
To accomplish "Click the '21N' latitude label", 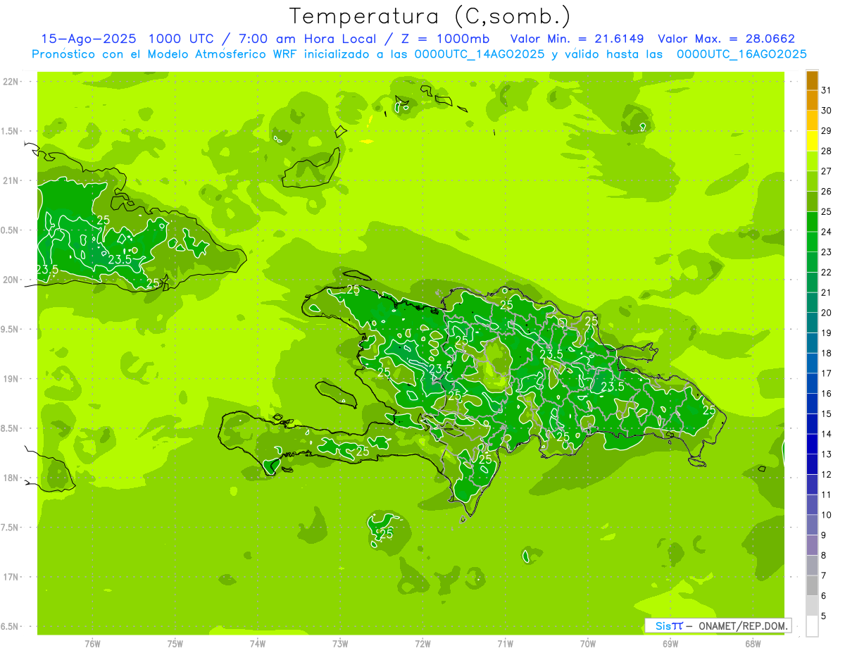I will point(11,180).
